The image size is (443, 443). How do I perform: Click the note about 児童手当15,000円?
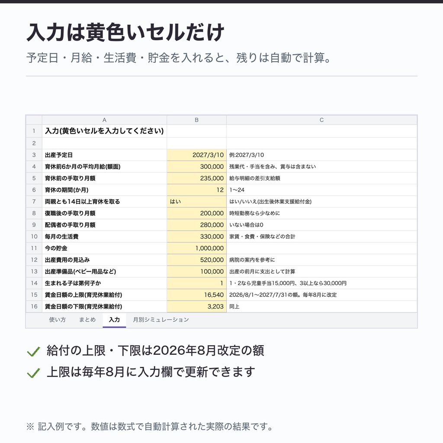pos(288,283)
